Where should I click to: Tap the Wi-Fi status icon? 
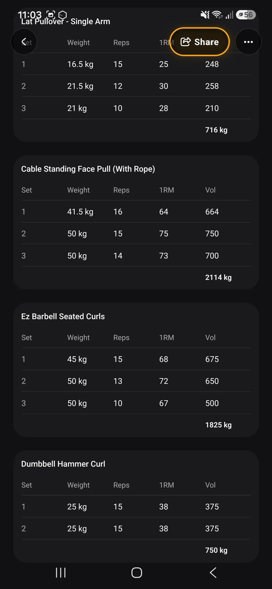pyautogui.click(x=217, y=15)
